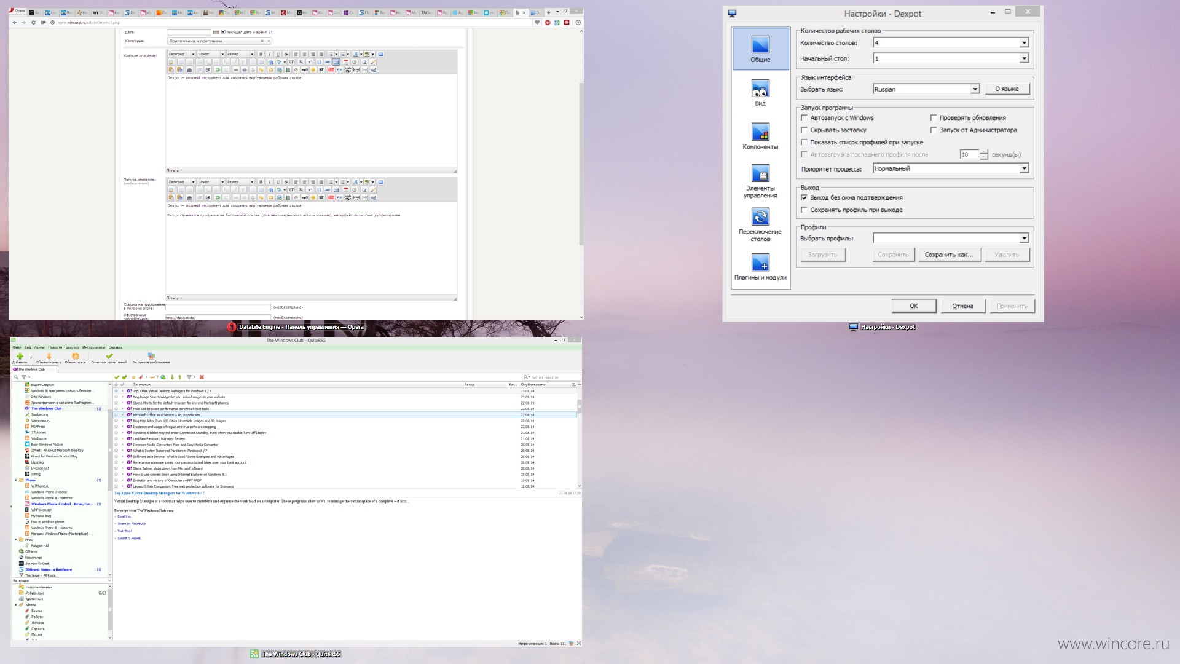Enable Сохранять профиль при выходе checkbox

pos(804,210)
